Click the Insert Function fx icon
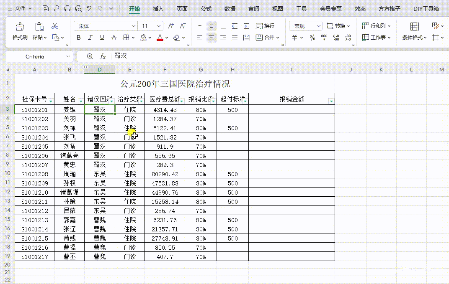 point(103,56)
